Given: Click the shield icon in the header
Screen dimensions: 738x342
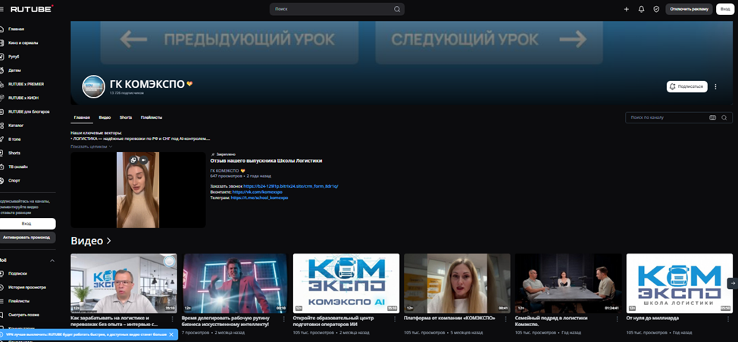Looking at the screenshot, I should [656, 9].
